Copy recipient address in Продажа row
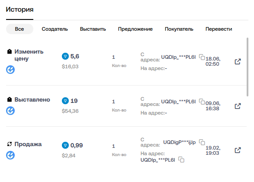This screenshot has width=254, height=182. (181, 160)
